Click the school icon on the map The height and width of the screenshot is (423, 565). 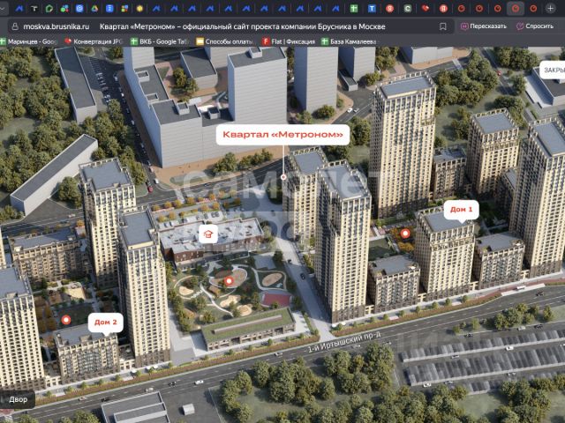[208, 234]
